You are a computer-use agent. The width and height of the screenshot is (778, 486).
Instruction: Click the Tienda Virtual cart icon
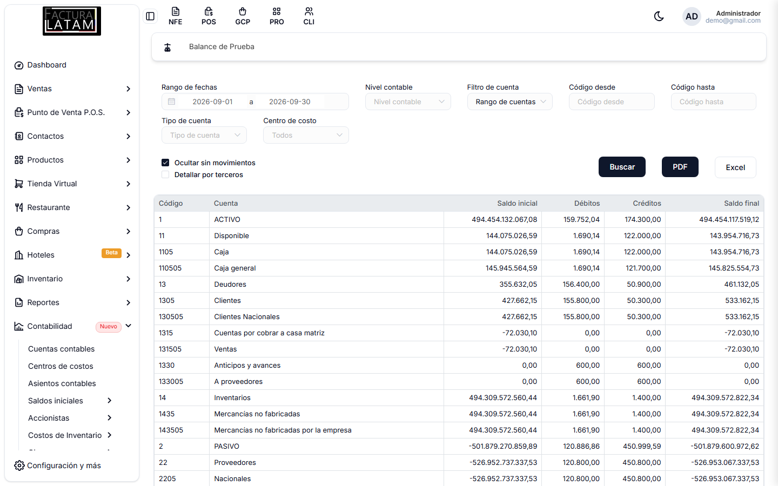pos(19,184)
